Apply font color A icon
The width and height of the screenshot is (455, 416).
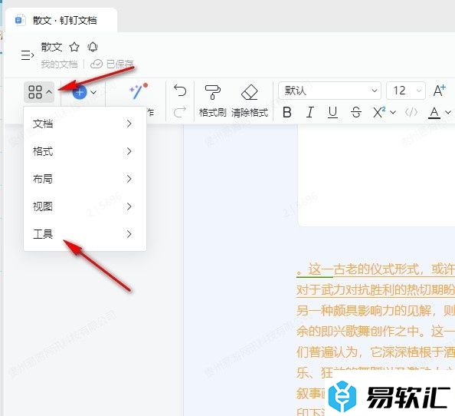[434, 113]
